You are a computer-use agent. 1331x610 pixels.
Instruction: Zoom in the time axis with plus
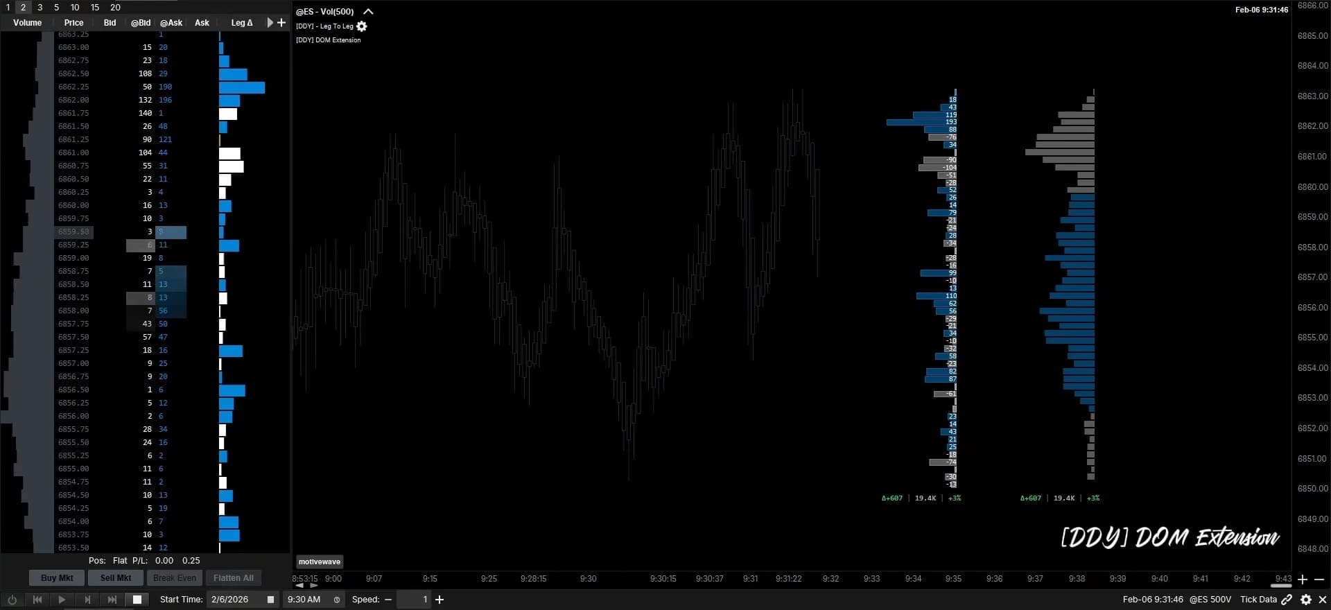tap(1303, 579)
